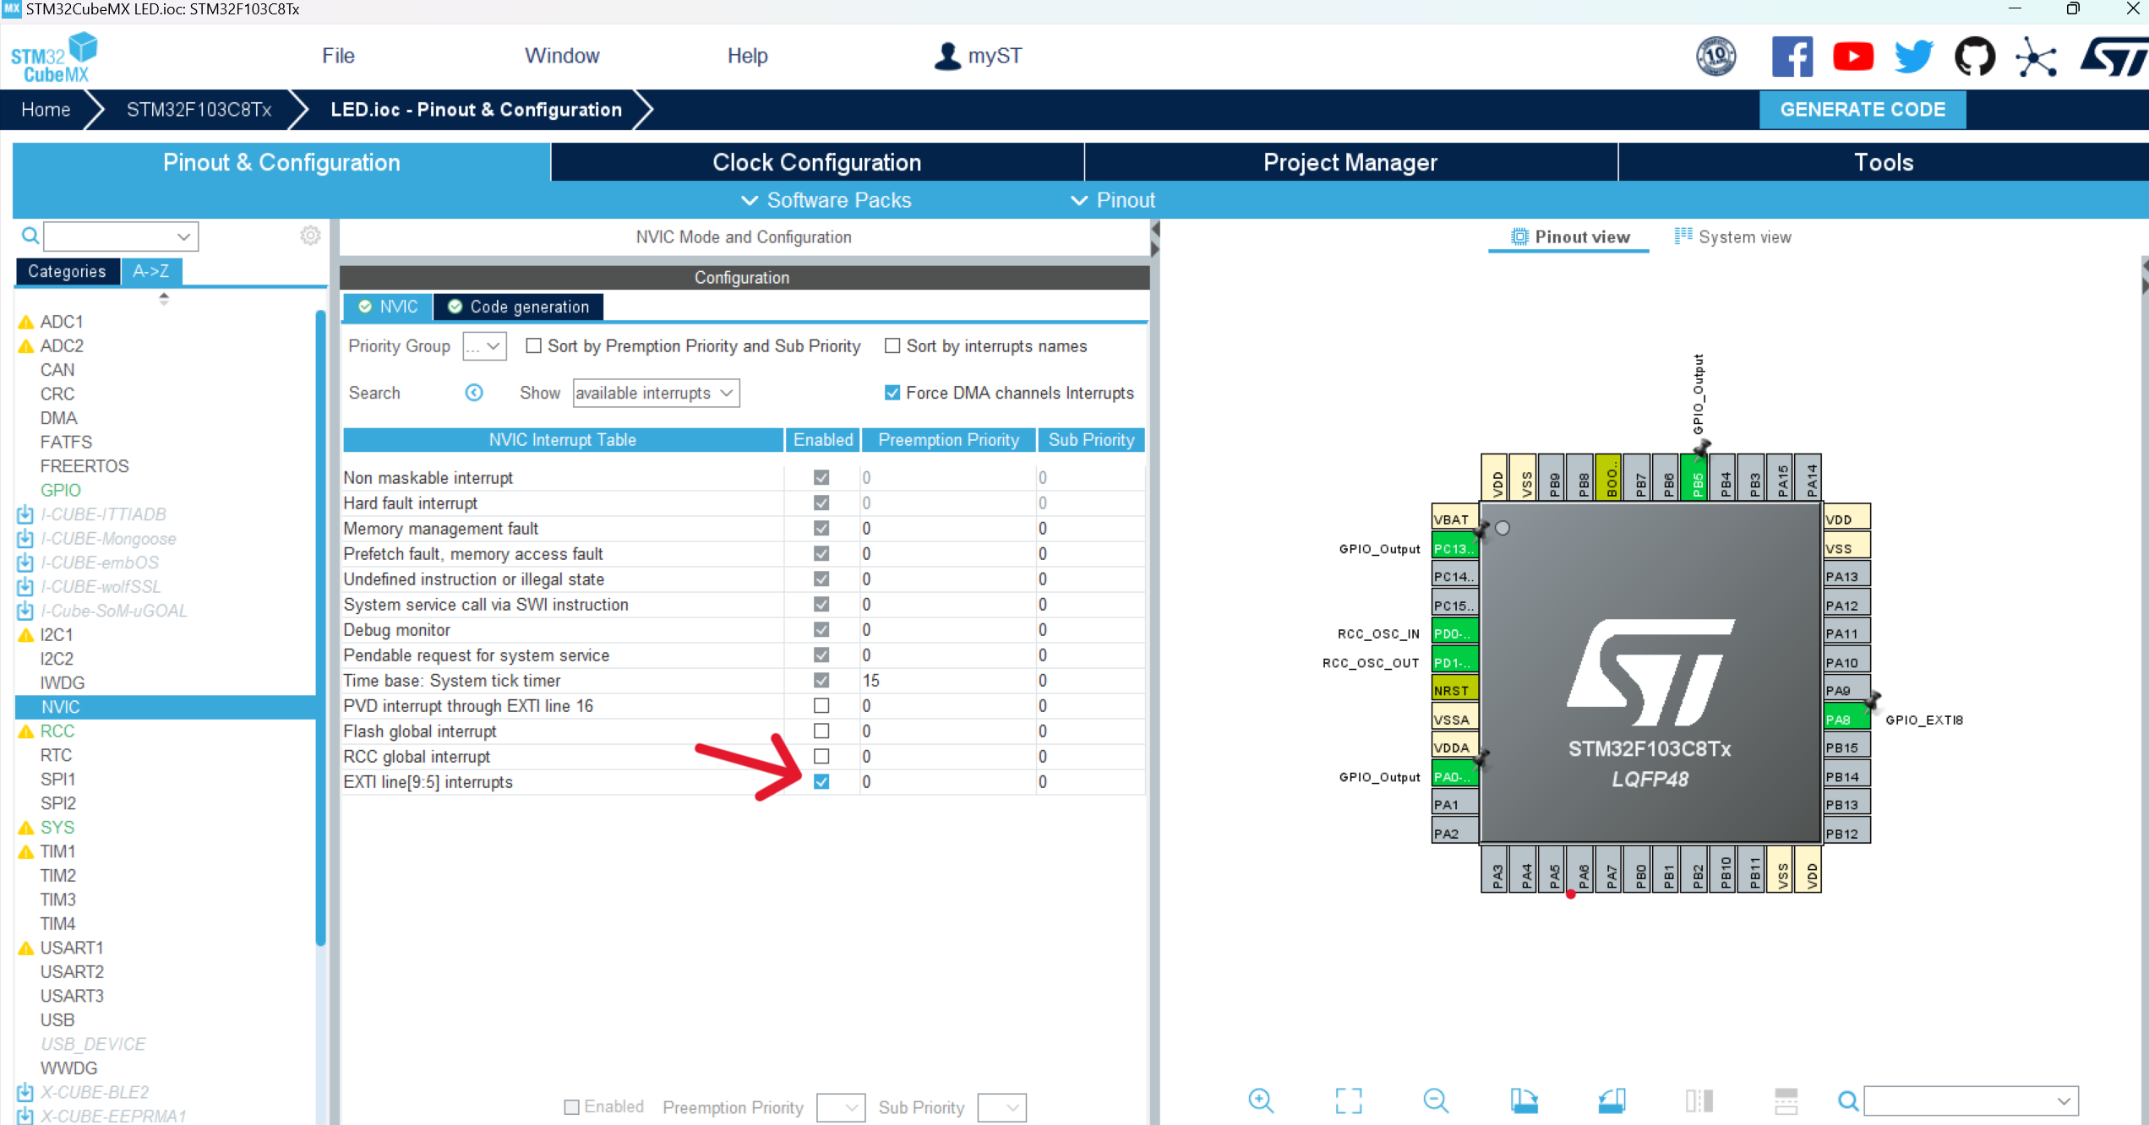This screenshot has width=2149, height=1125.
Task: Open the ST Community network icon
Action: [x=2036, y=57]
